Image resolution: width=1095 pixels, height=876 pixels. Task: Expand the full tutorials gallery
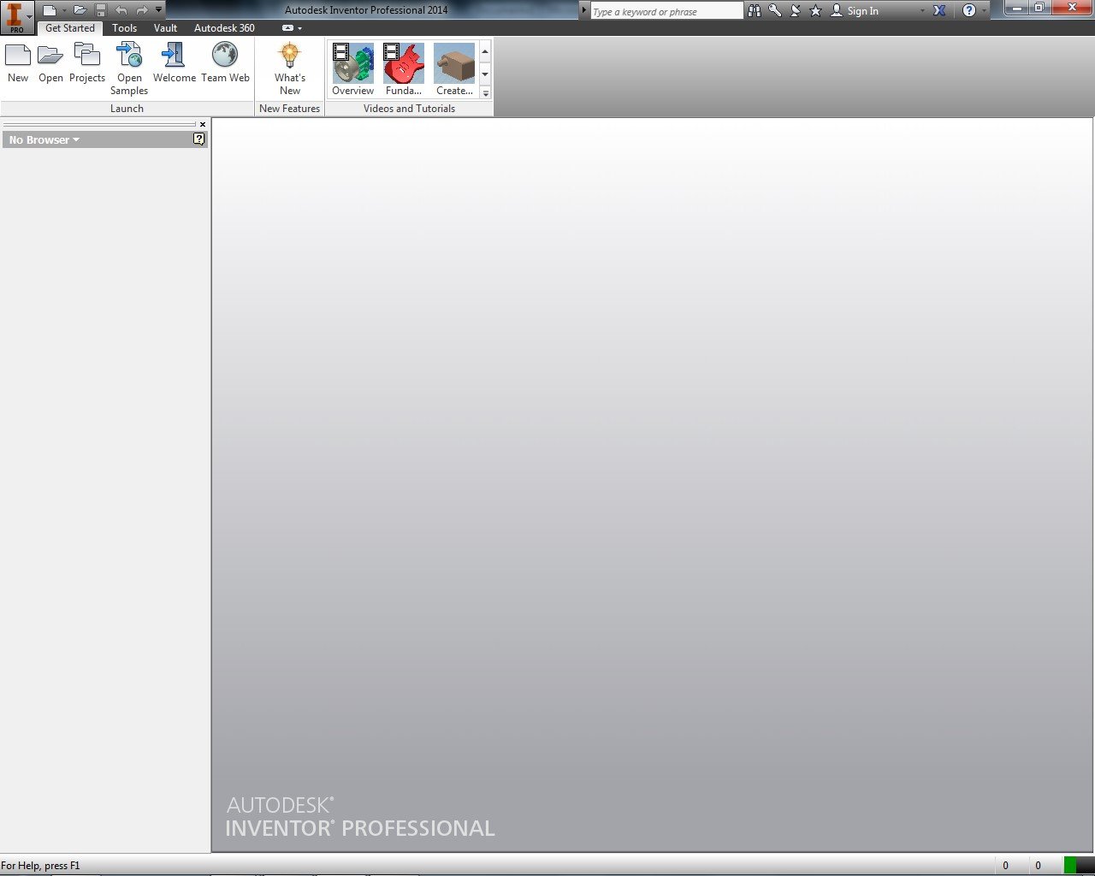tap(485, 93)
